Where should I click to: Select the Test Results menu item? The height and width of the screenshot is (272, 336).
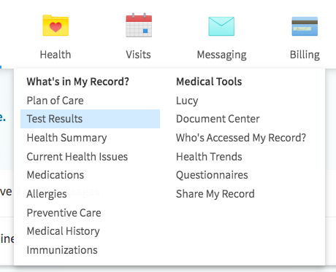[x=90, y=119]
